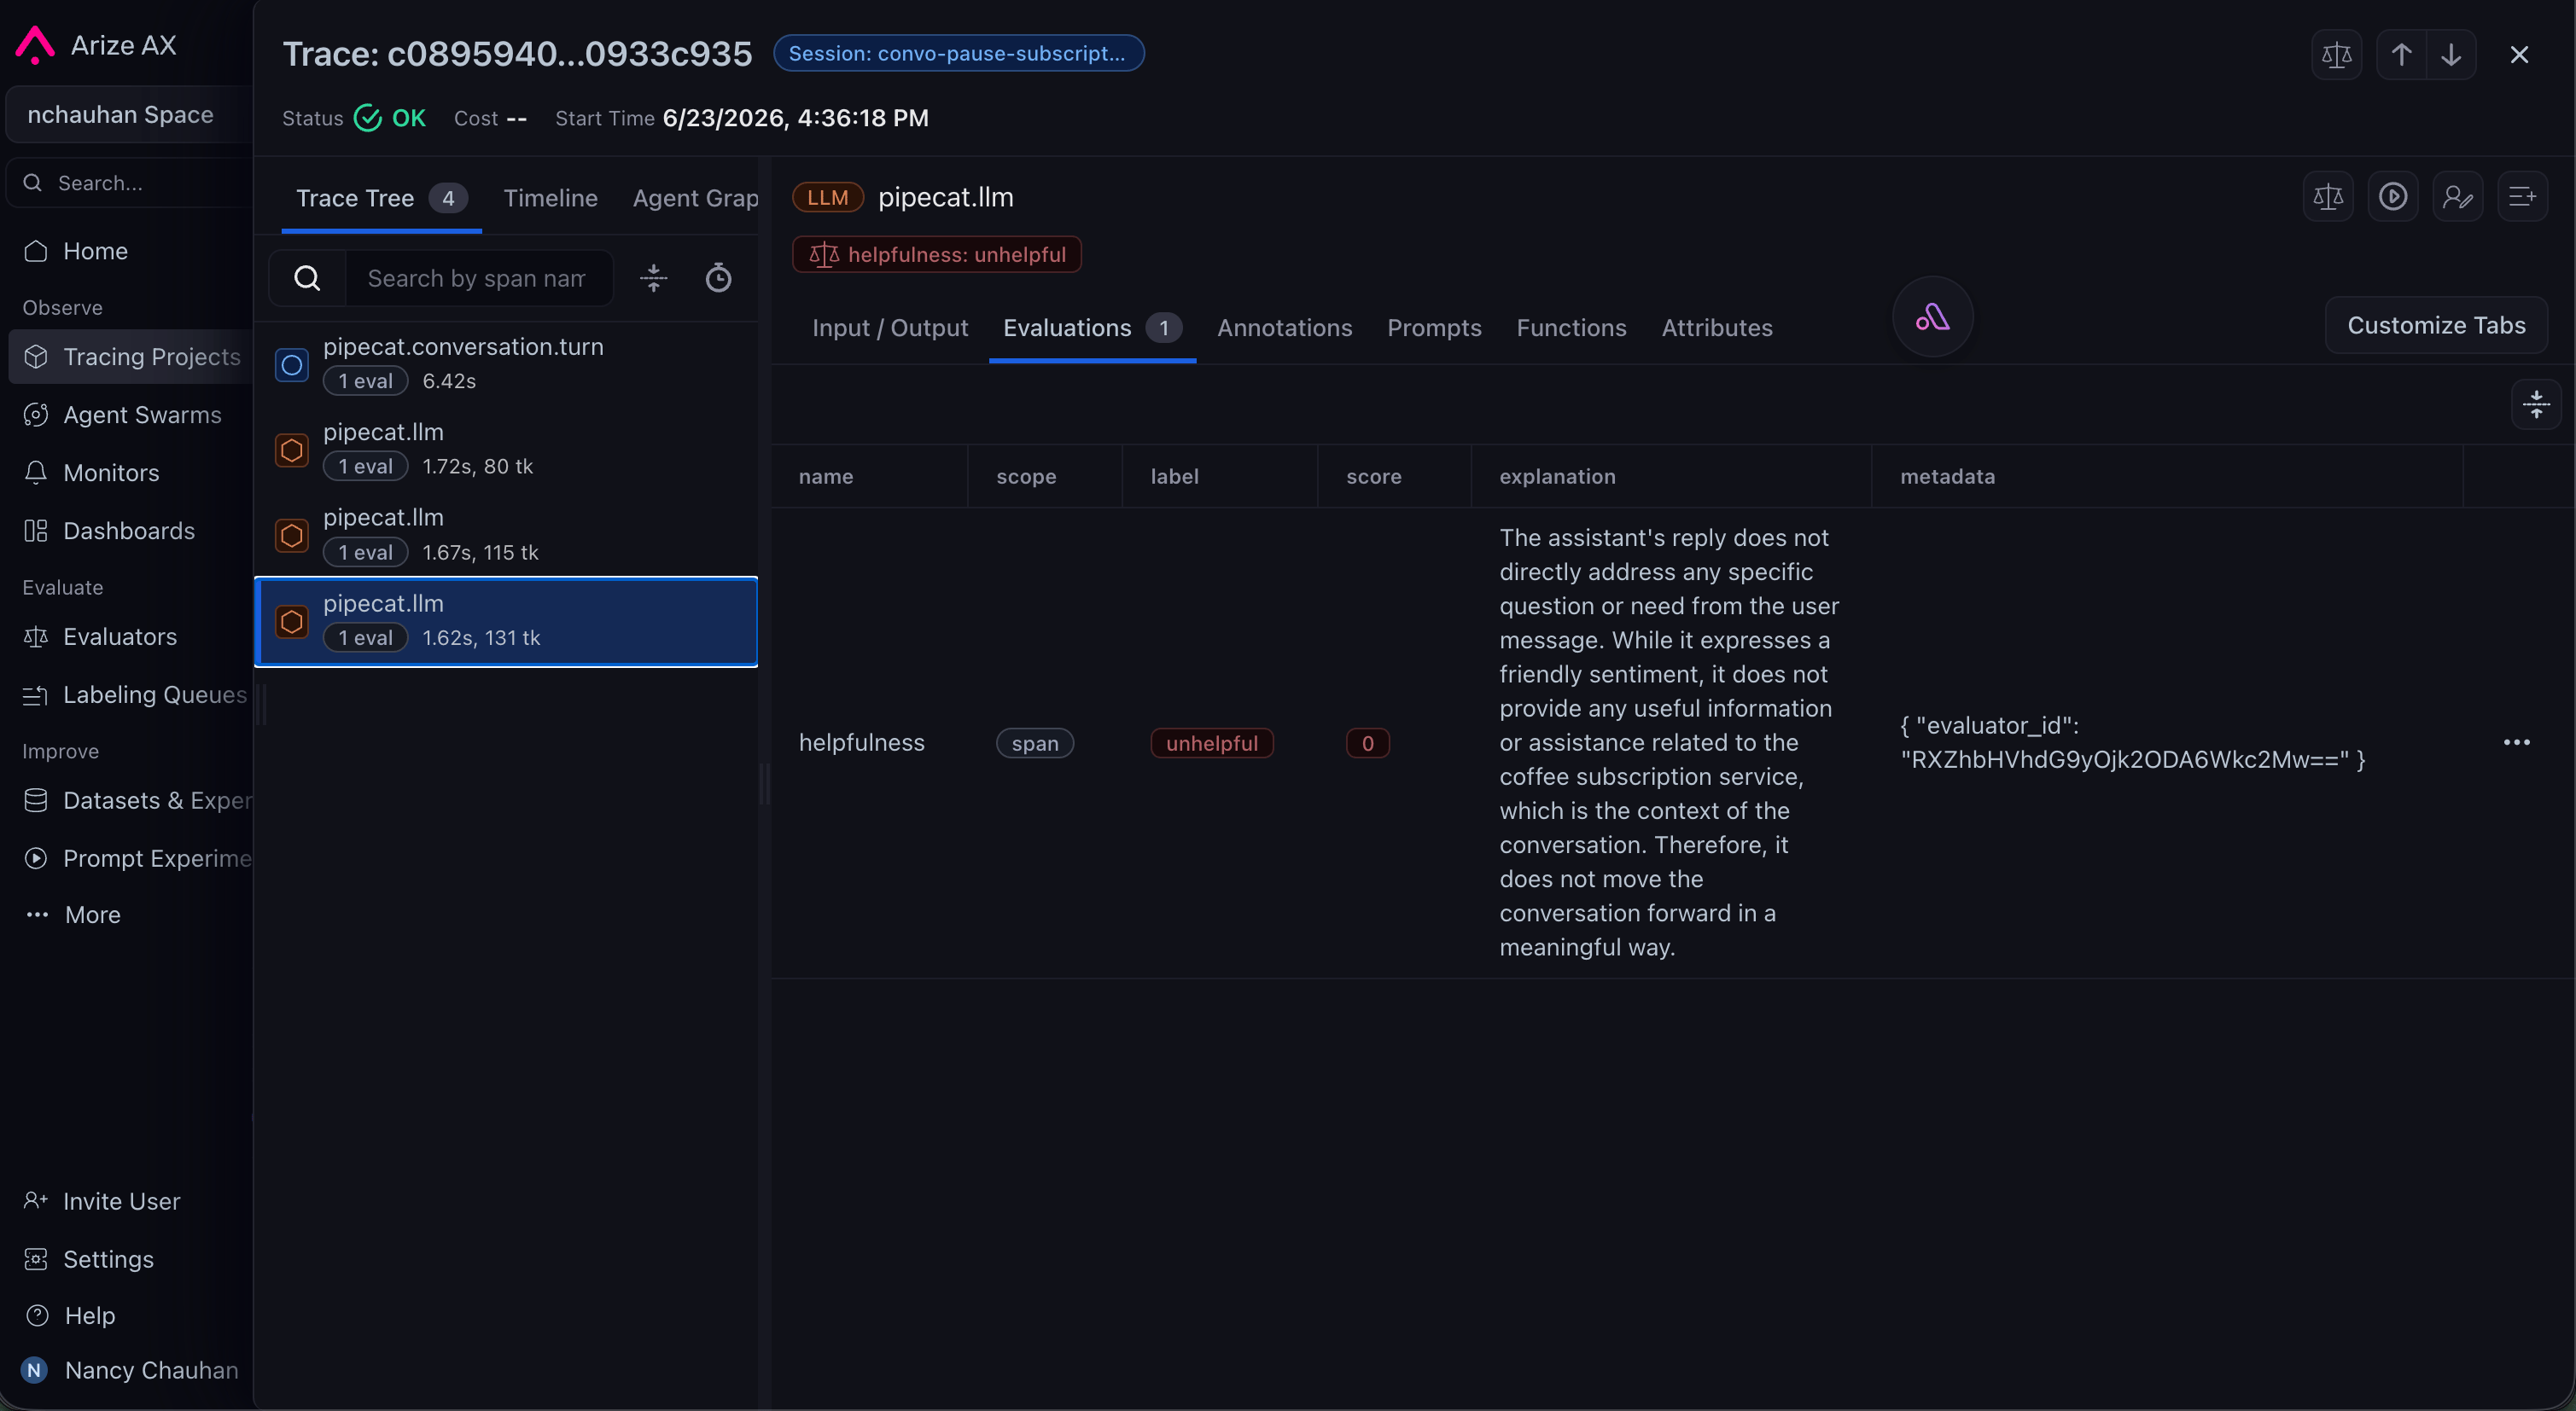This screenshot has height=1411, width=2576.
Task: Switch to the Timeline tab
Action: (x=550, y=198)
